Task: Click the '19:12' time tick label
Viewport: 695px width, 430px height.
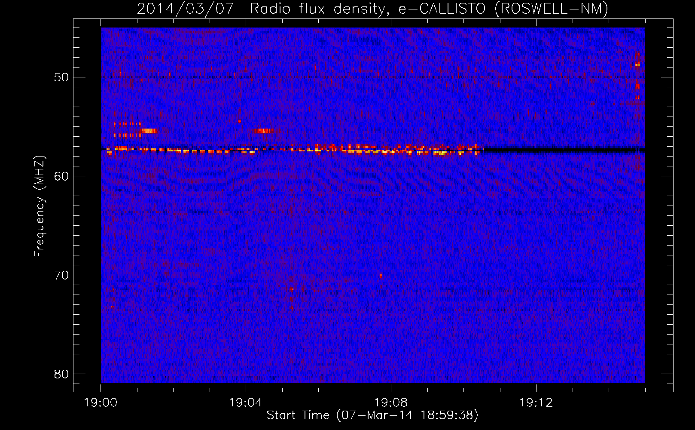Action: tap(536, 403)
